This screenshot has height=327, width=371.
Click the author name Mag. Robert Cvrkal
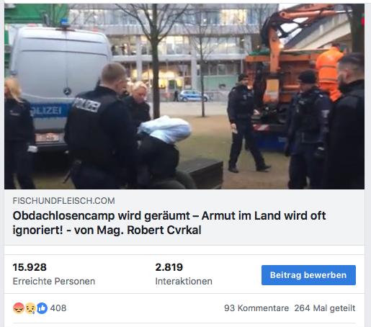(149, 230)
